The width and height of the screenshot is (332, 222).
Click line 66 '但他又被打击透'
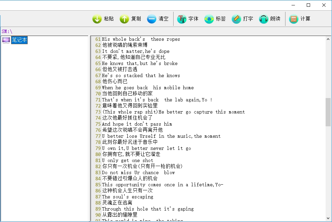click(120, 69)
